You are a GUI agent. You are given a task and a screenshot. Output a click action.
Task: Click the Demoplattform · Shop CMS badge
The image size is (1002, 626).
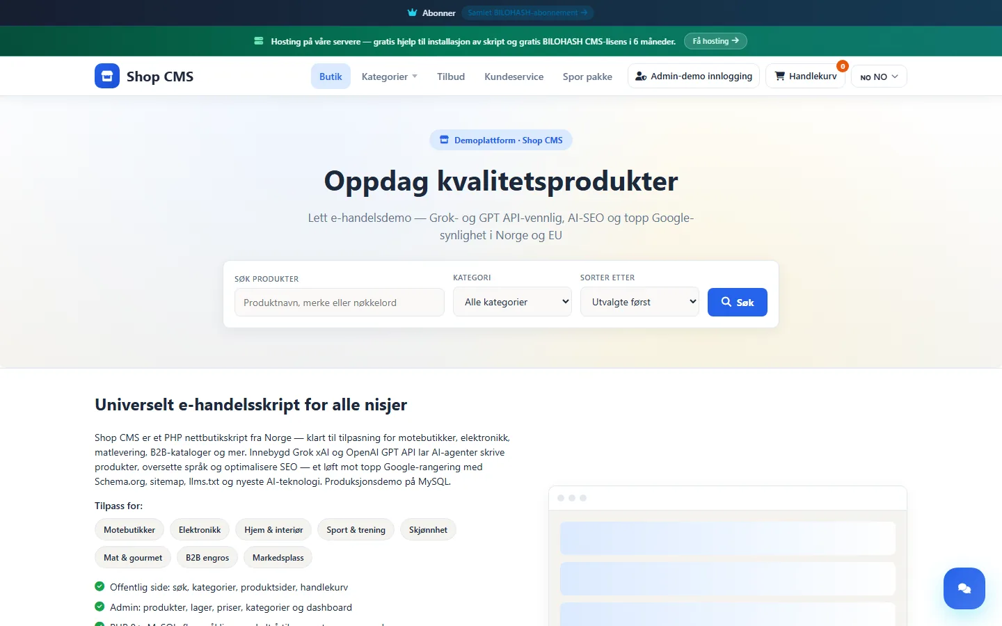(501, 140)
